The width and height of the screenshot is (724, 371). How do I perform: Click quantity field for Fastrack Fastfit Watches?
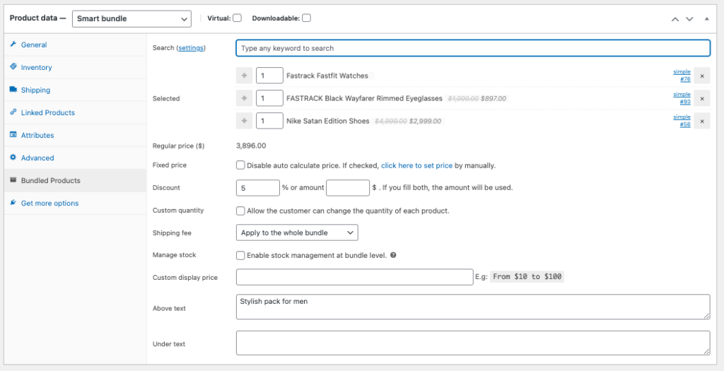[x=269, y=76]
